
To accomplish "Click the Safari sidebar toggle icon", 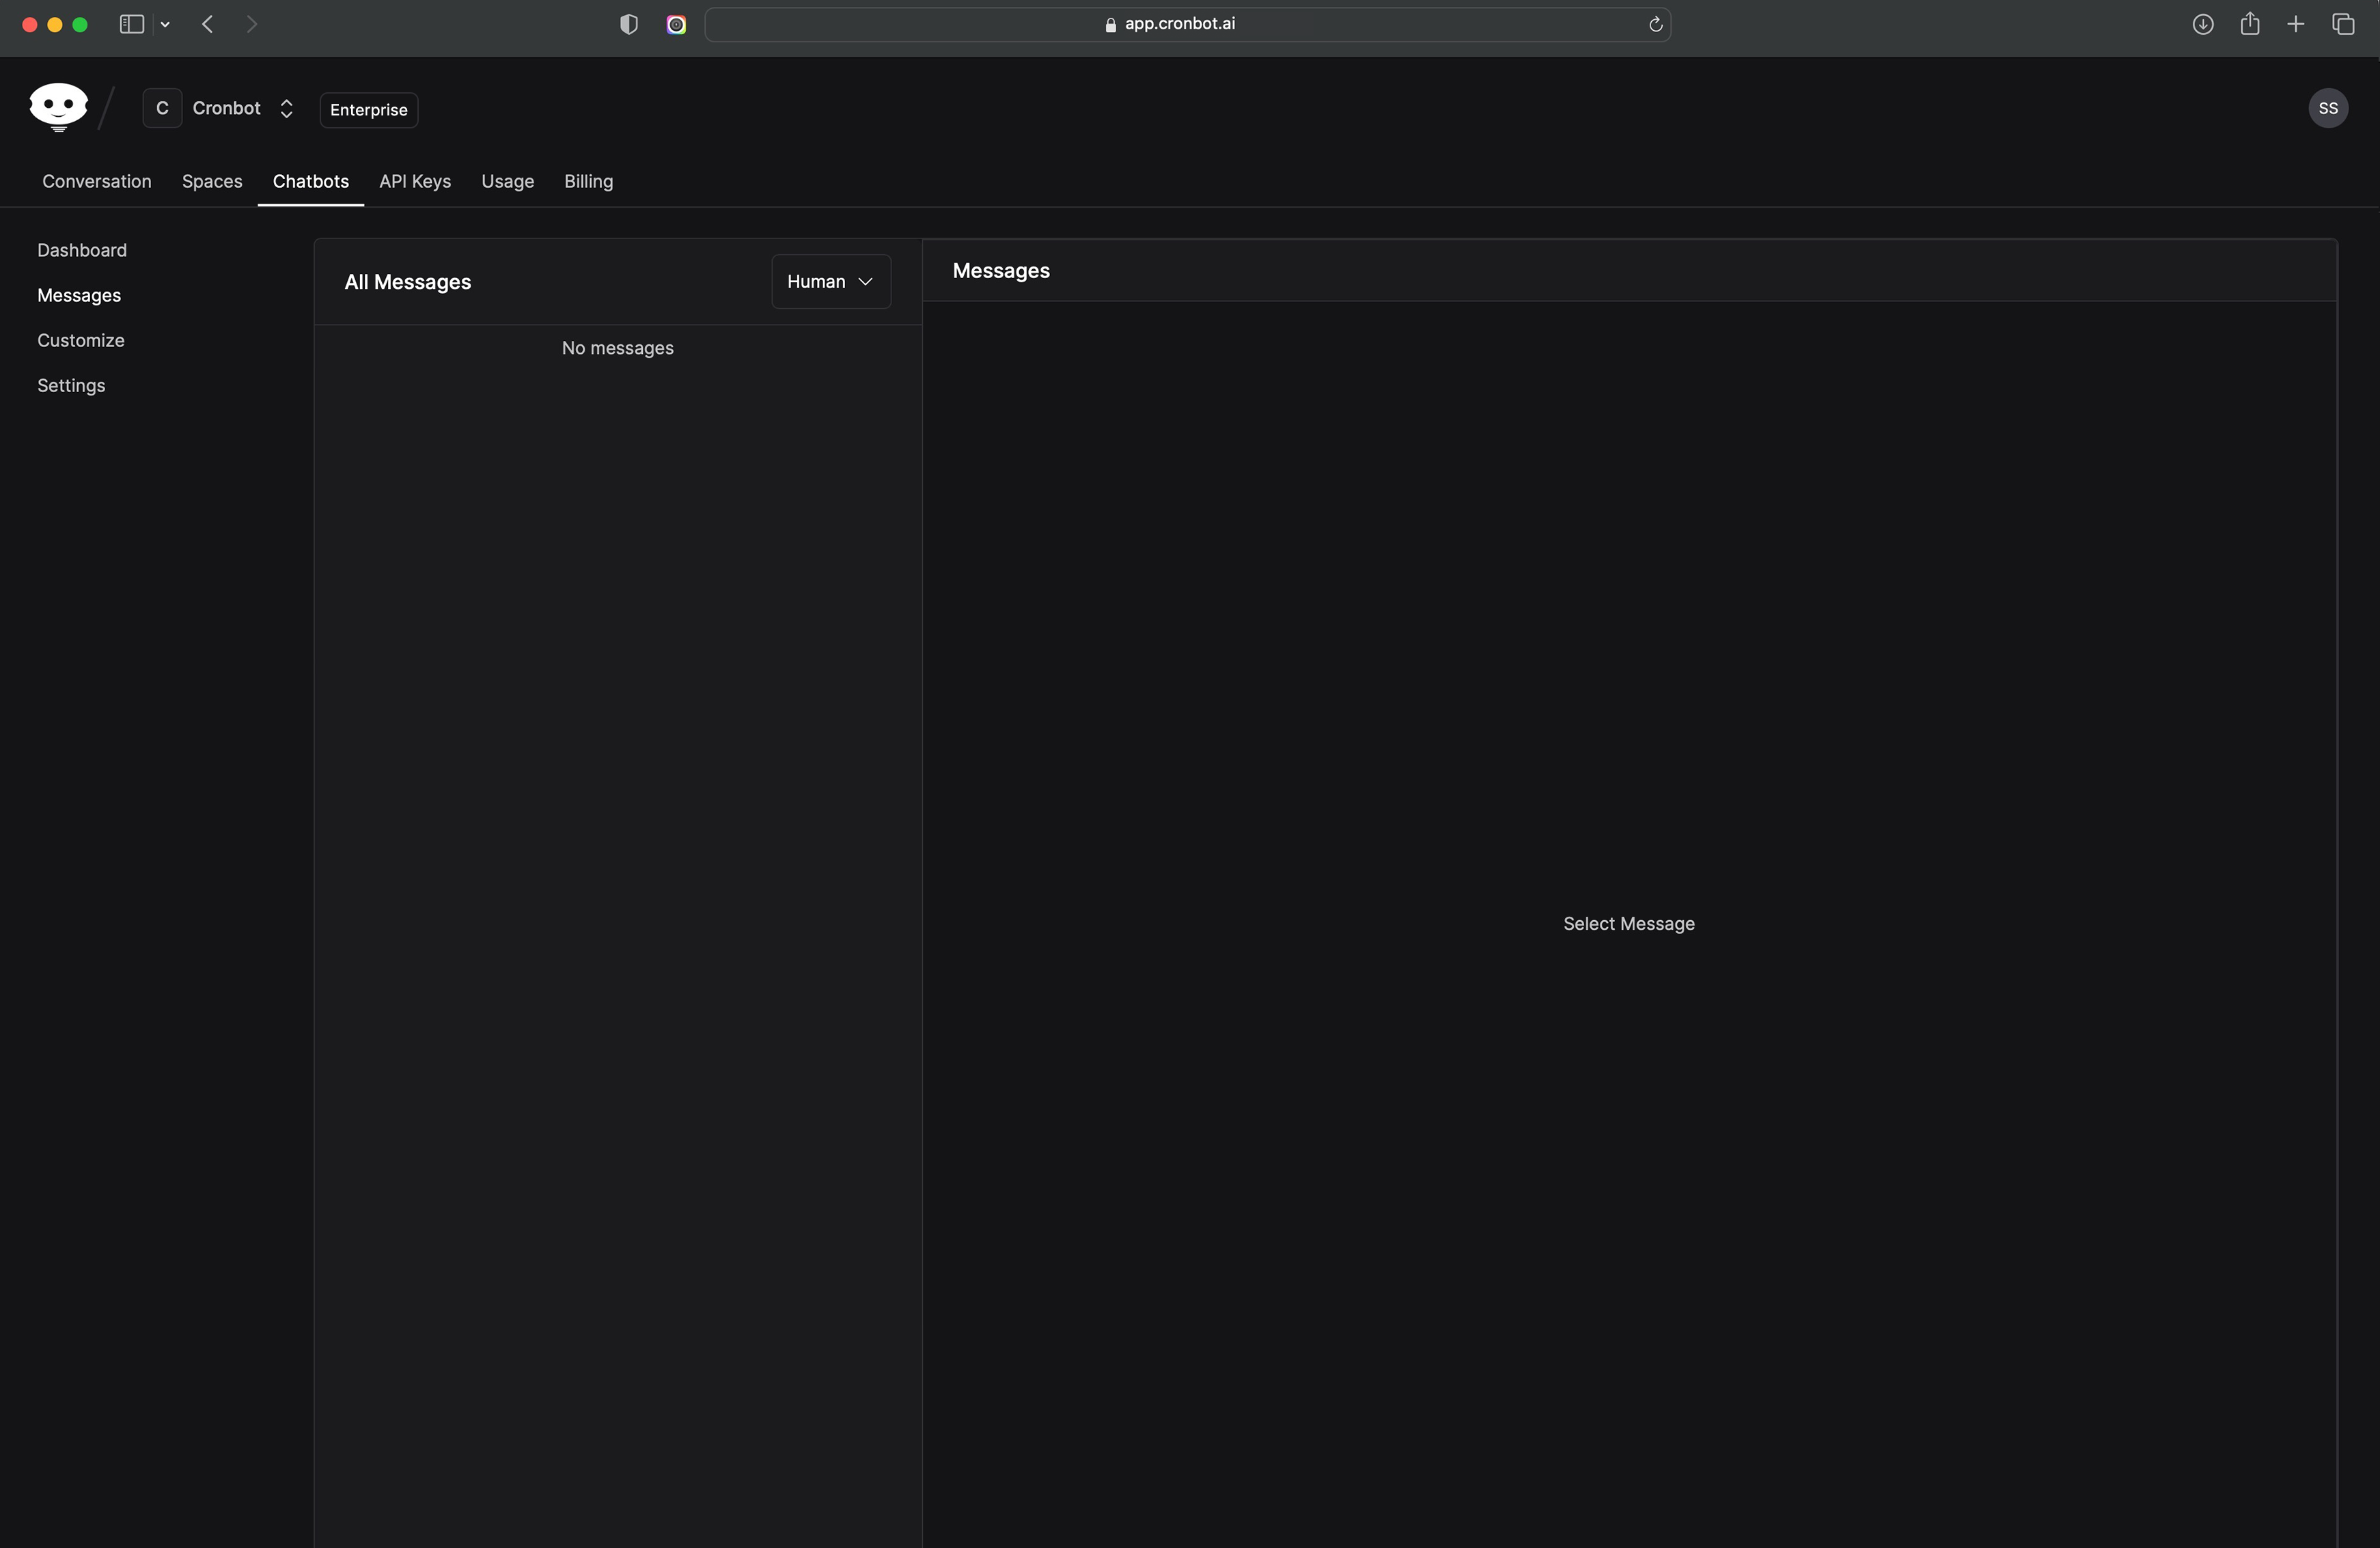I will [x=131, y=24].
